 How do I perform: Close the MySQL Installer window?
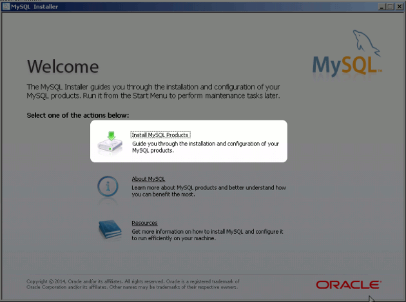400,6
